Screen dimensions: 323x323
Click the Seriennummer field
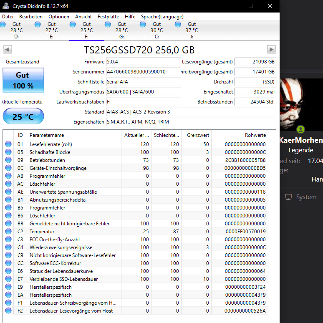pos(144,72)
